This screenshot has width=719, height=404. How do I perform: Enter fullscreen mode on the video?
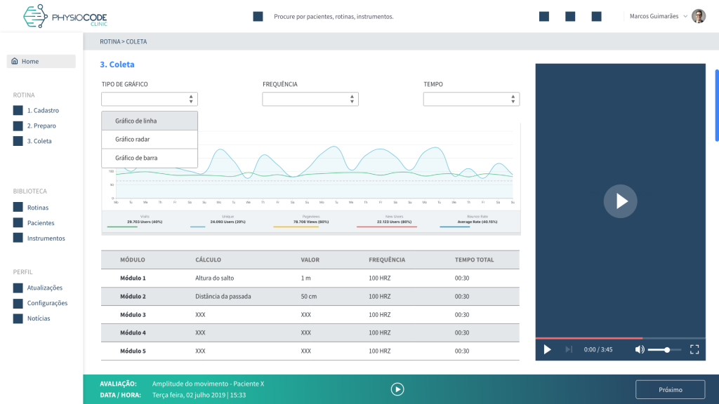(694, 349)
